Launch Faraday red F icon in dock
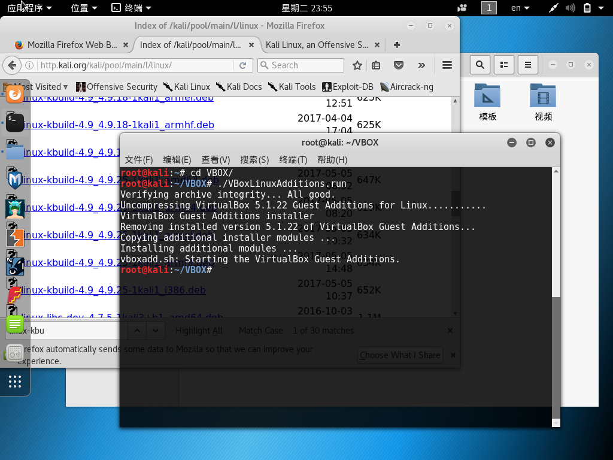 [x=15, y=295]
